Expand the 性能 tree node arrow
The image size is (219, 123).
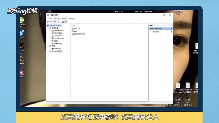(50, 41)
